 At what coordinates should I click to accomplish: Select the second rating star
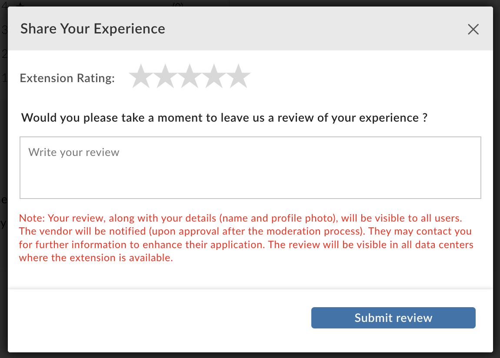[165, 77]
